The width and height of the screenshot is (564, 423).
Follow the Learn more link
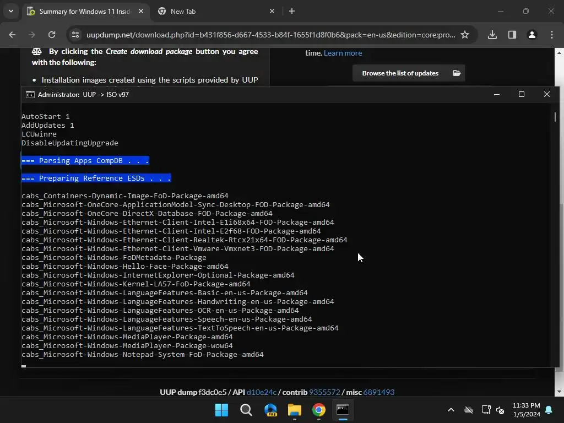[343, 53]
